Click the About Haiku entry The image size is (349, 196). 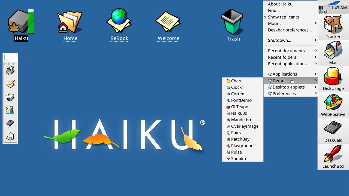280,4
